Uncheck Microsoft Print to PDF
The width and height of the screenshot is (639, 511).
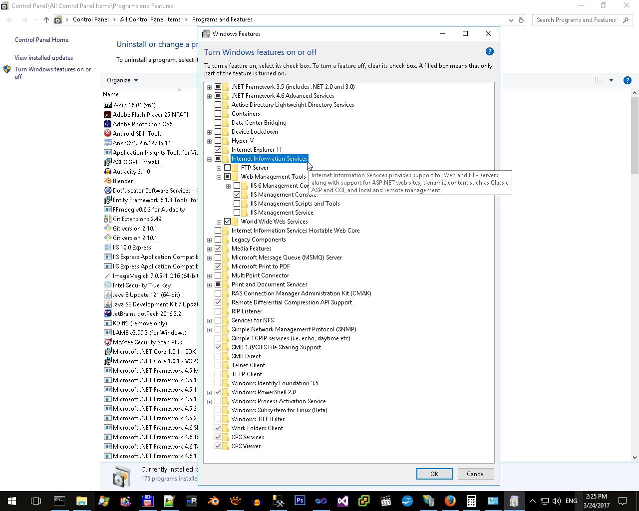point(218,266)
